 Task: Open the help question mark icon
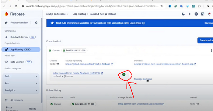[196, 14]
